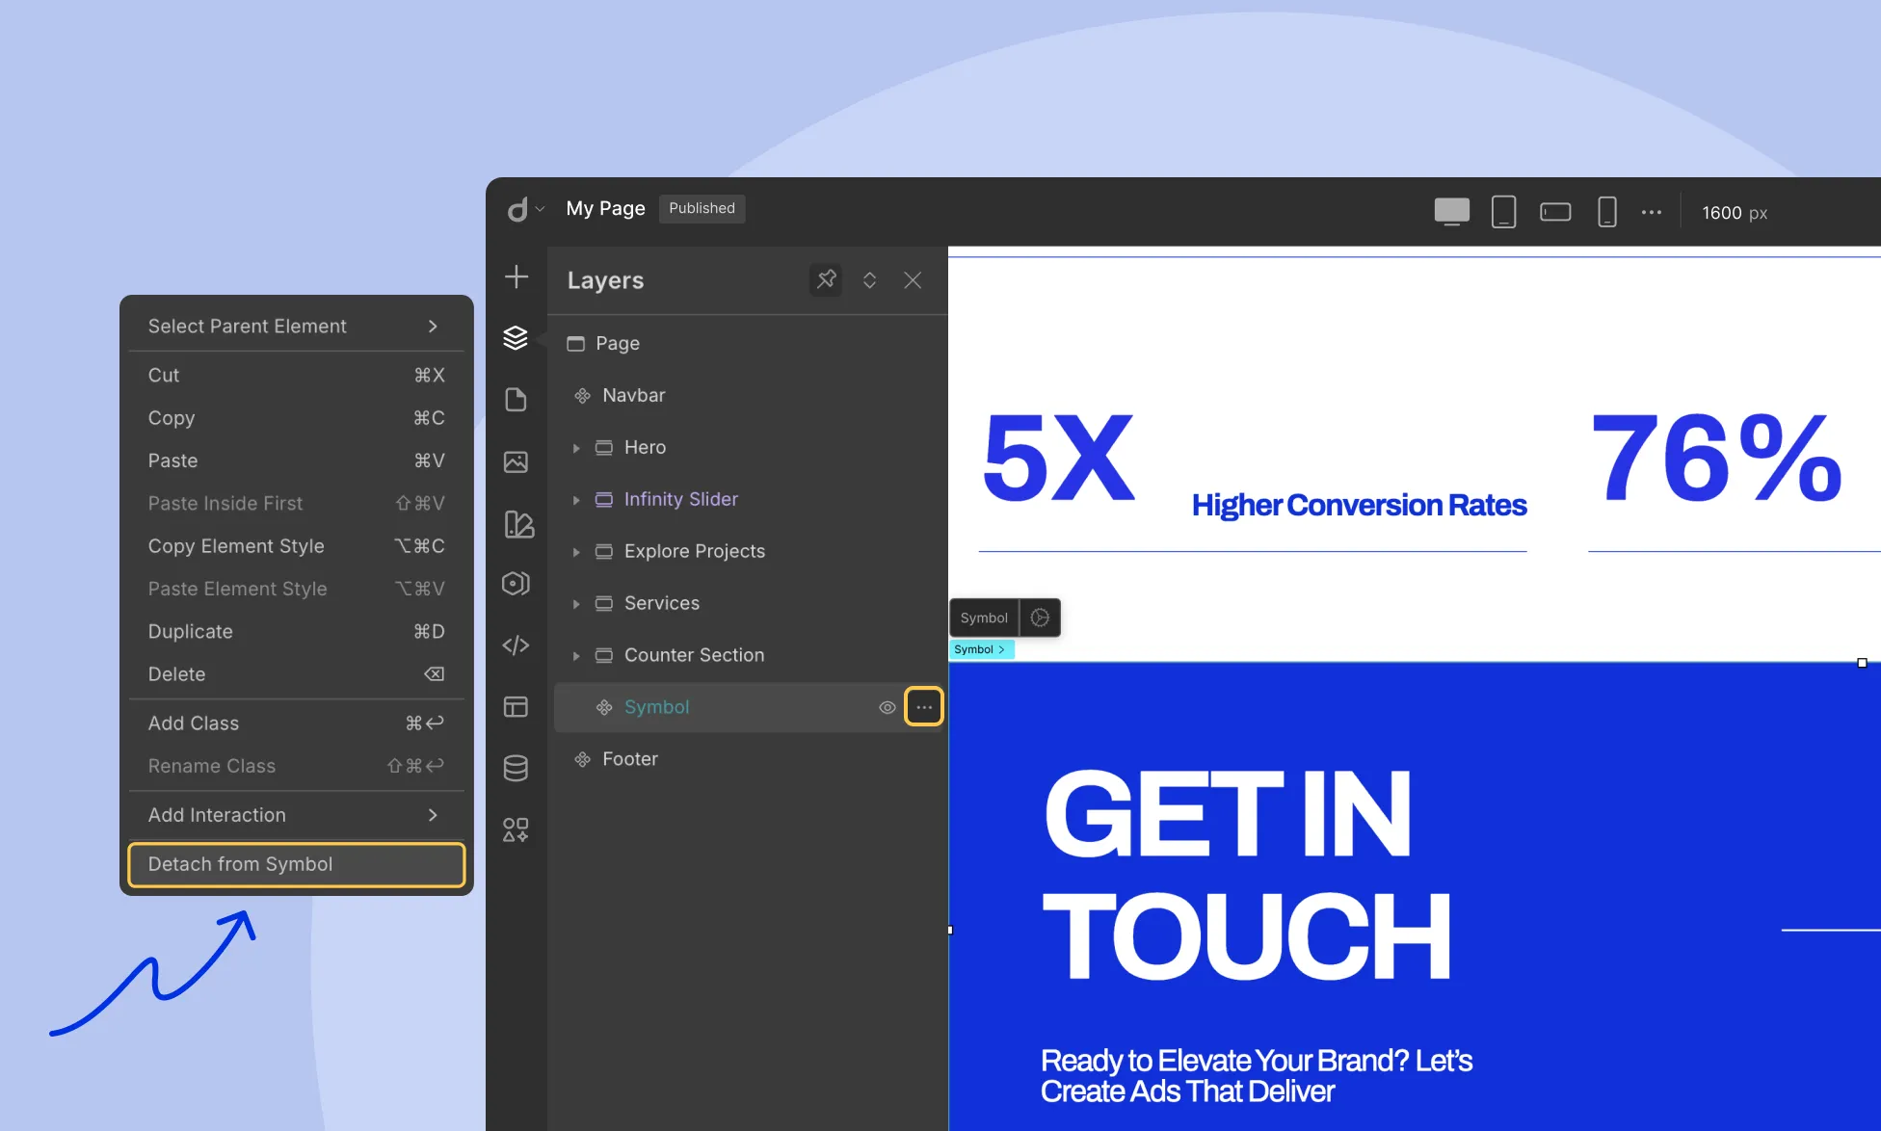Click the Footer symbol icon
1881x1131 pixels.
click(x=582, y=759)
